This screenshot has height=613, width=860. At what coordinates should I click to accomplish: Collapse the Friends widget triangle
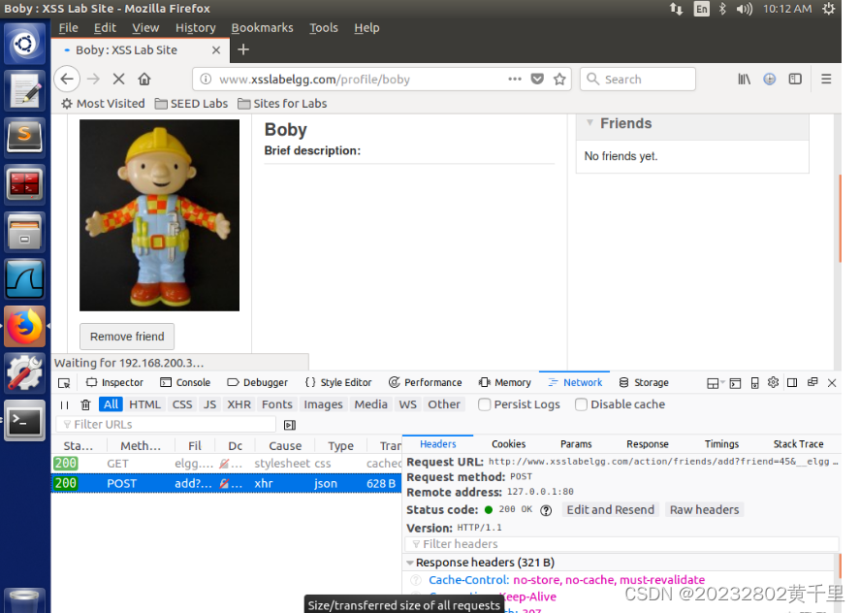[x=589, y=123]
